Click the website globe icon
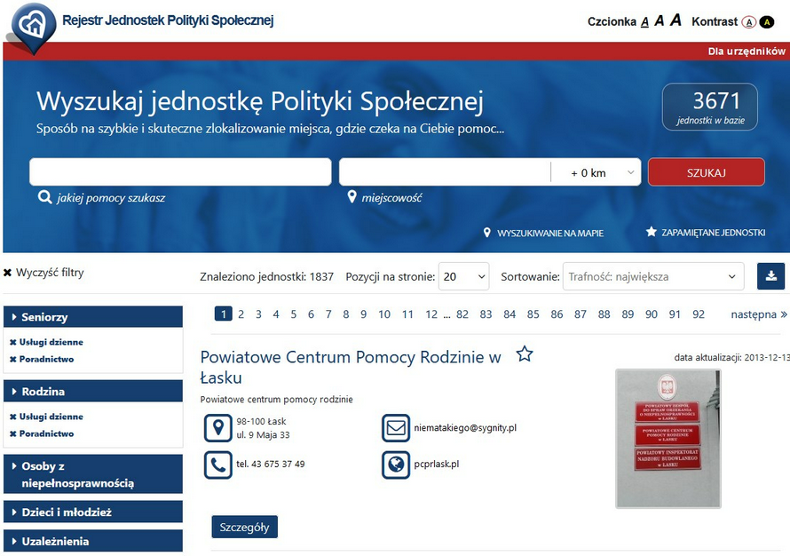Image resolution: width=790 pixels, height=556 pixels. (396, 465)
